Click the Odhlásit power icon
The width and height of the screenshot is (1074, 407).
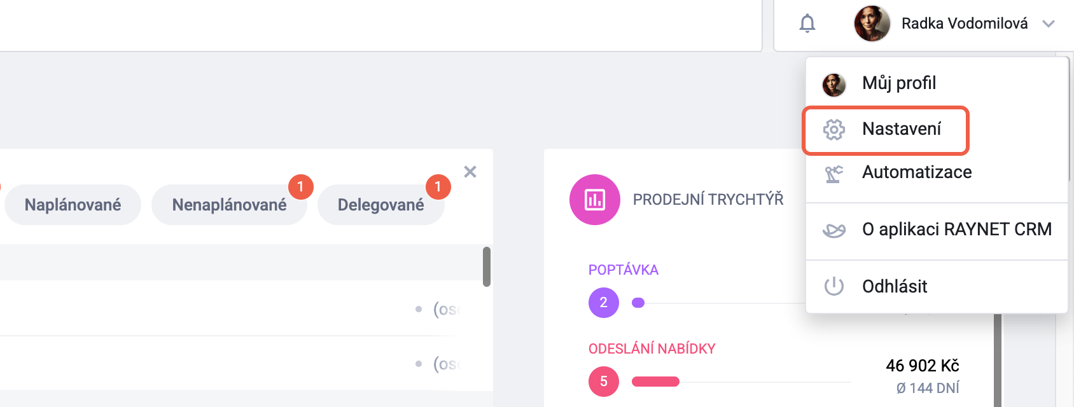coord(833,286)
